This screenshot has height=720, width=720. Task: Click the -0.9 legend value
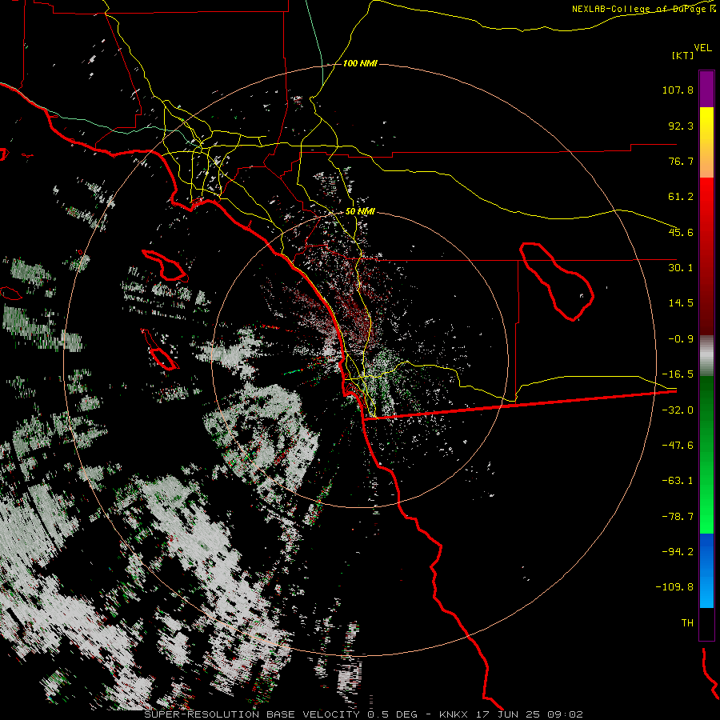click(681, 339)
